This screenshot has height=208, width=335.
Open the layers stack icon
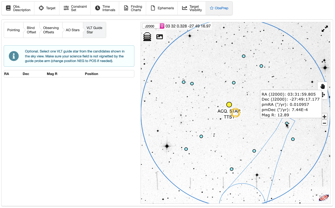(147, 37)
